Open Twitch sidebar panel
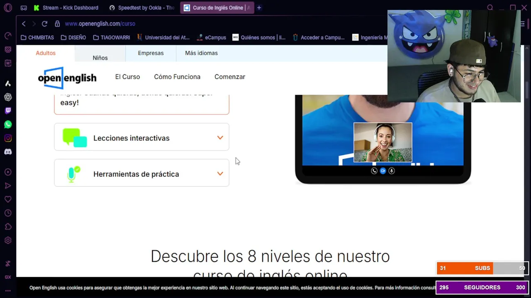531x298 pixels. click(x=8, y=111)
